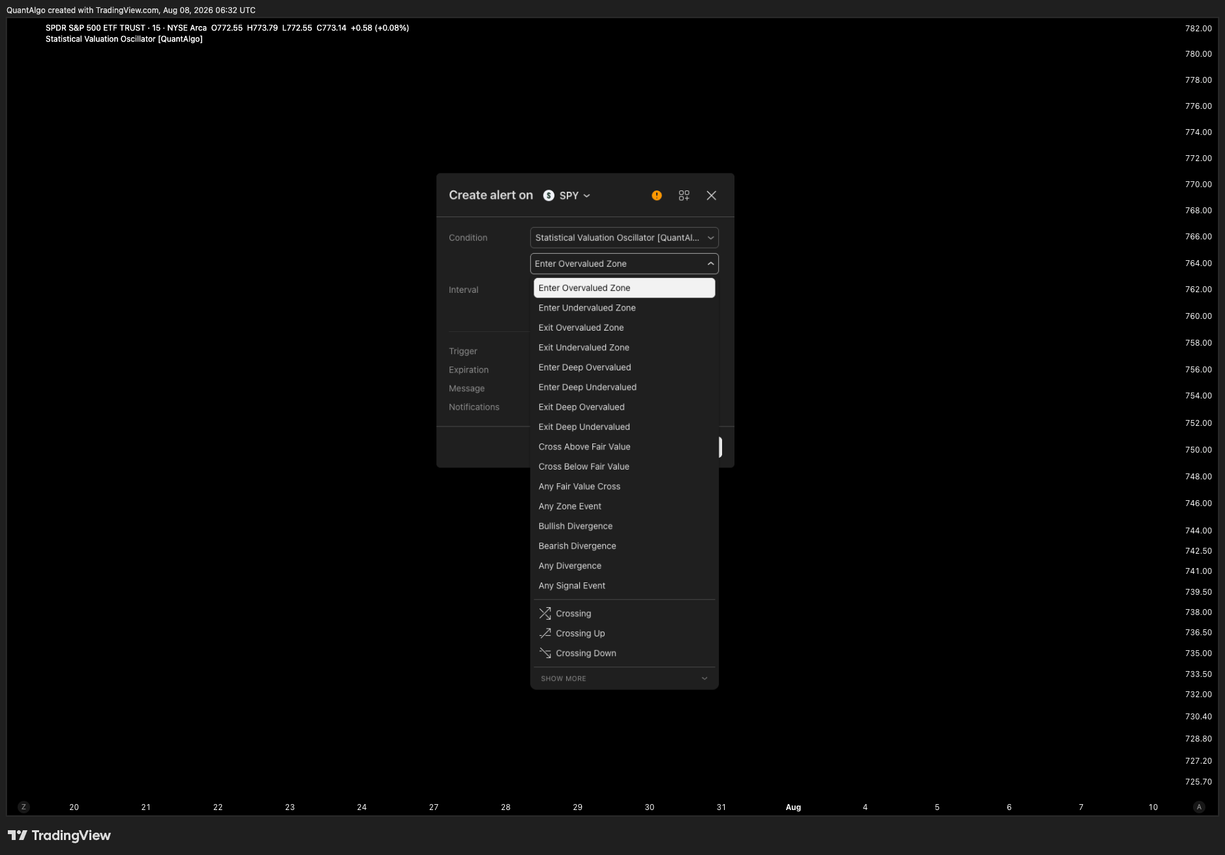
Task: Click the A auto-scale button
Action: (1199, 807)
